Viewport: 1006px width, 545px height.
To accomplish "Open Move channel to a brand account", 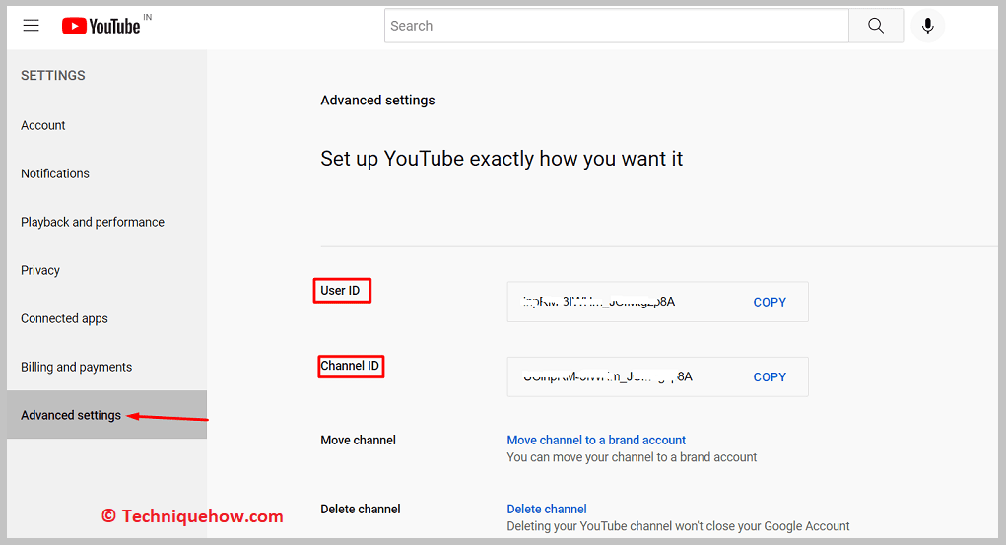I will pos(596,440).
